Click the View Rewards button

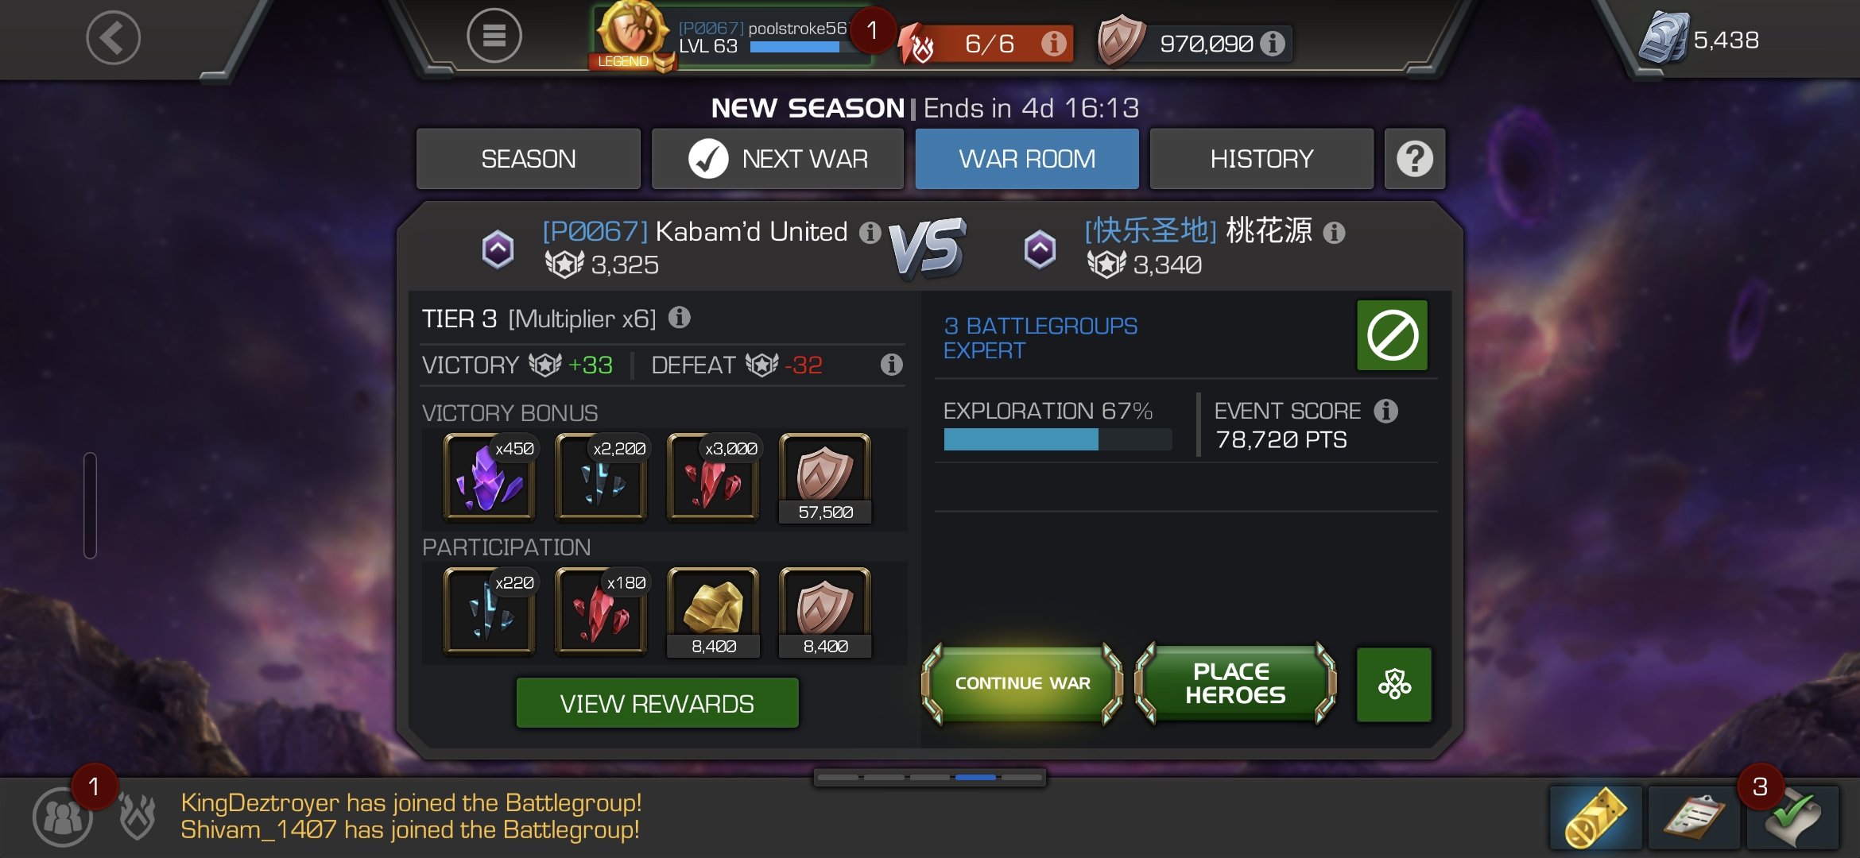(x=657, y=703)
